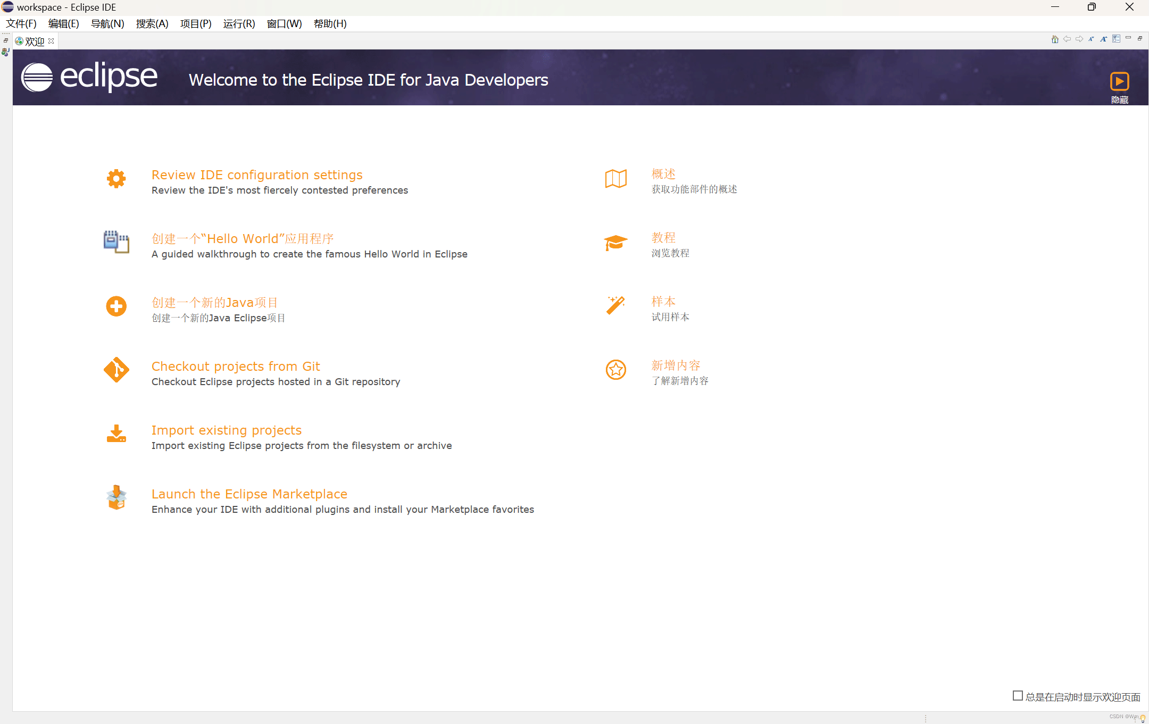Click the star What's New icon
The image size is (1149, 724).
click(x=615, y=370)
